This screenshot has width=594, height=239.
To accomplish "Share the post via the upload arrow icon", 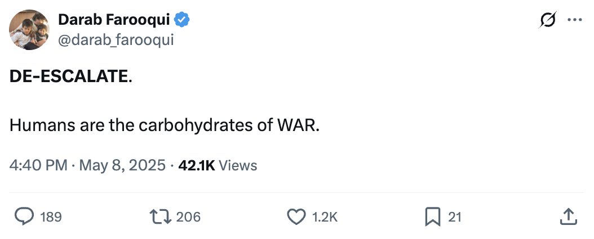I will (569, 217).
